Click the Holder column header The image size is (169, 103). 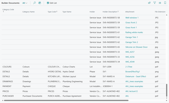coord(92,12)
